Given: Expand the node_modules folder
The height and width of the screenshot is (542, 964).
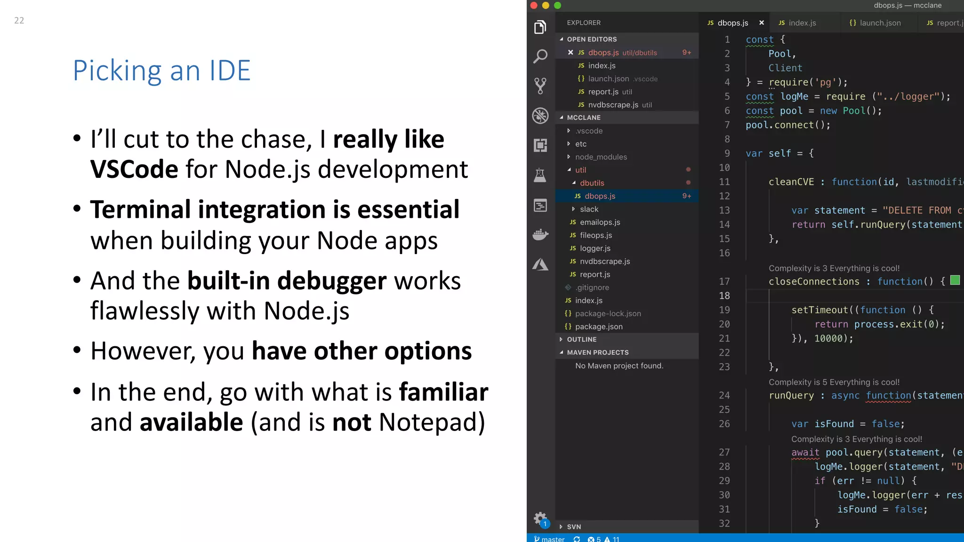Looking at the screenshot, I should [601, 157].
